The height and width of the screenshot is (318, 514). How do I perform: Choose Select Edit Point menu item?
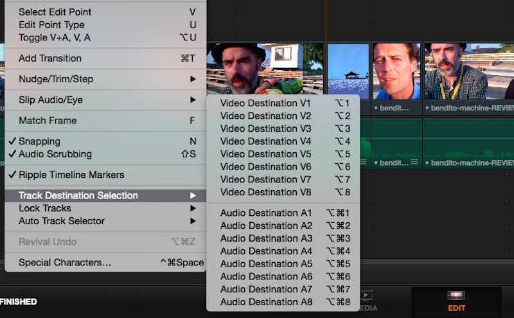click(105, 12)
